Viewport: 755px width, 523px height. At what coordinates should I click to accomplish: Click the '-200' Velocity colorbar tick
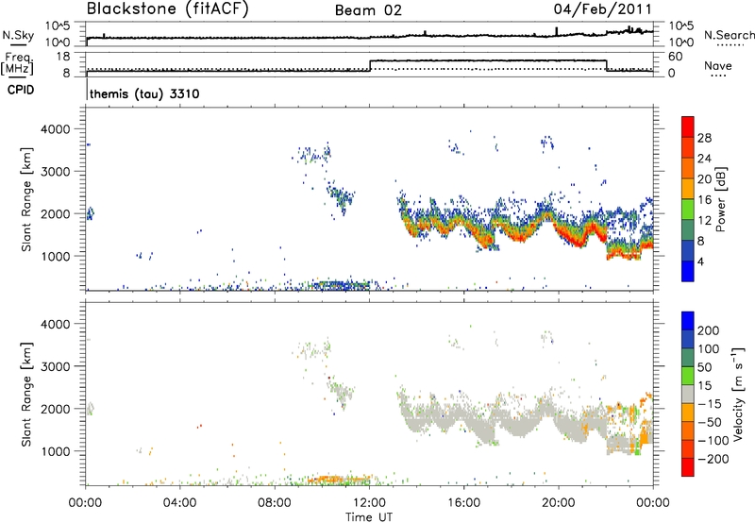pos(713,459)
